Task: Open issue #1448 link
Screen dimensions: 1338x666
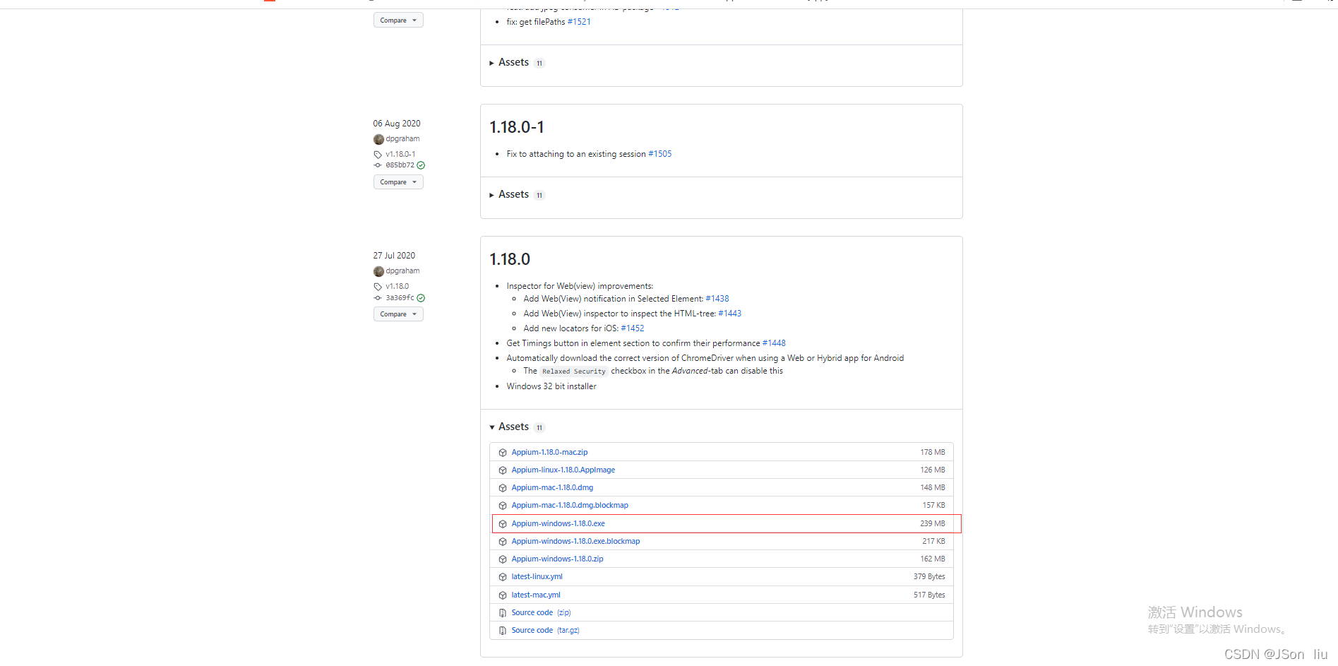Action: click(x=774, y=343)
